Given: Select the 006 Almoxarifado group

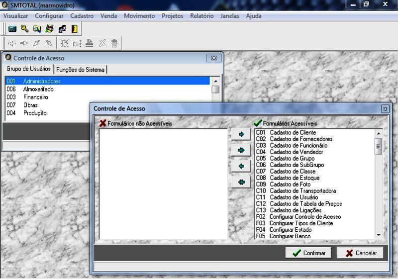Looking at the screenshot, I should coord(107,89).
